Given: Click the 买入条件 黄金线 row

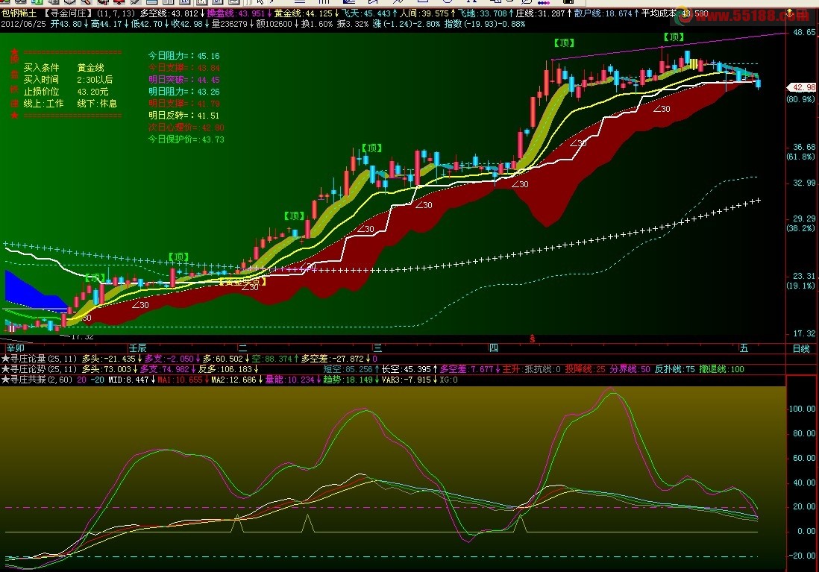Looking at the screenshot, I should pyautogui.click(x=63, y=68).
